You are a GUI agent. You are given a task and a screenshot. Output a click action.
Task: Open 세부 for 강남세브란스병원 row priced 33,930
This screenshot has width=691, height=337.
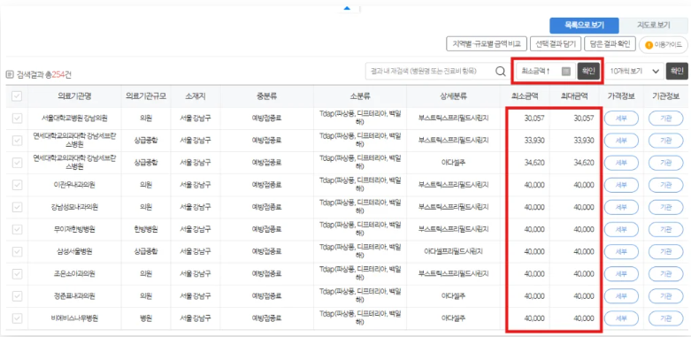621,141
